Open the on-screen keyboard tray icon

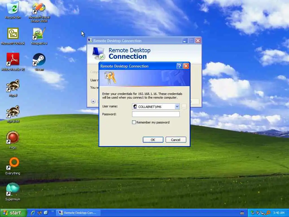click(242, 213)
